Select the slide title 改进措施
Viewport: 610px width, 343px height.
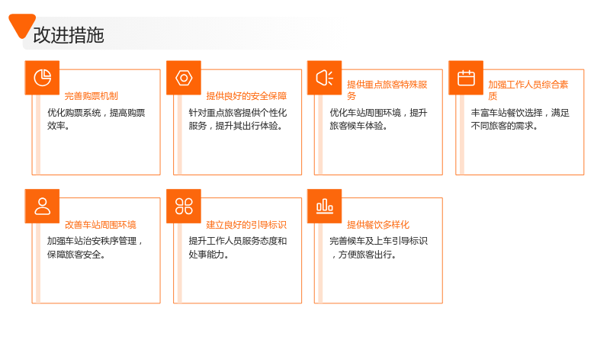coord(69,35)
